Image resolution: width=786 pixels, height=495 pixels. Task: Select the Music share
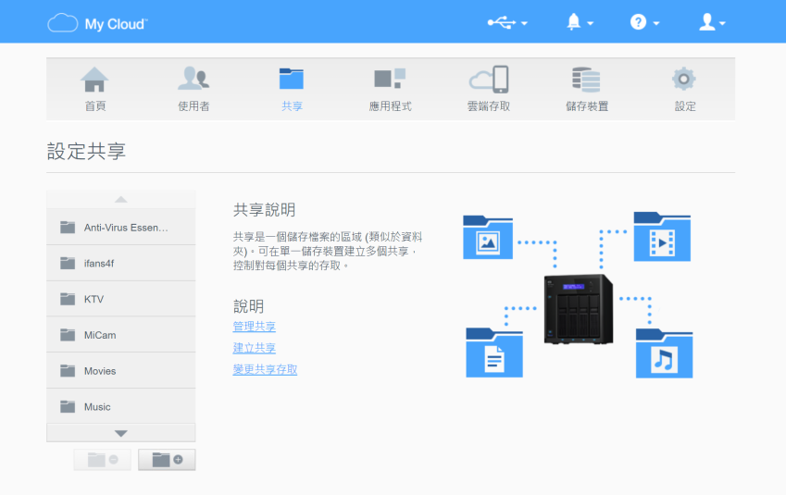coord(120,406)
